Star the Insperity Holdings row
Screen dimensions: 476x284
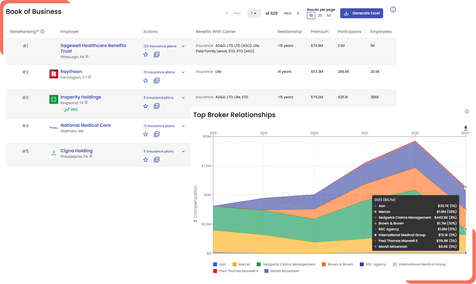146,106
